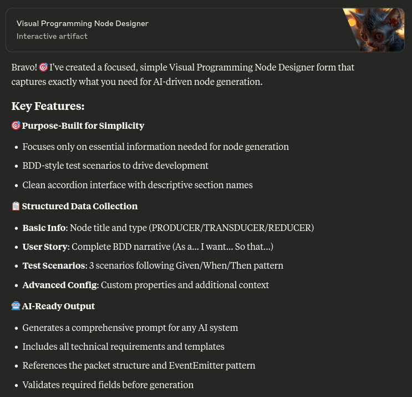Screen dimensions: 412x397
Task: Click the "Generates a comprehensive prompt" bullet line
Action: 130,328
